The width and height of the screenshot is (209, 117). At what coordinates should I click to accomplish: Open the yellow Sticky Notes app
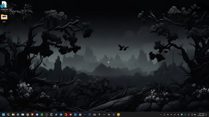pos(119,115)
